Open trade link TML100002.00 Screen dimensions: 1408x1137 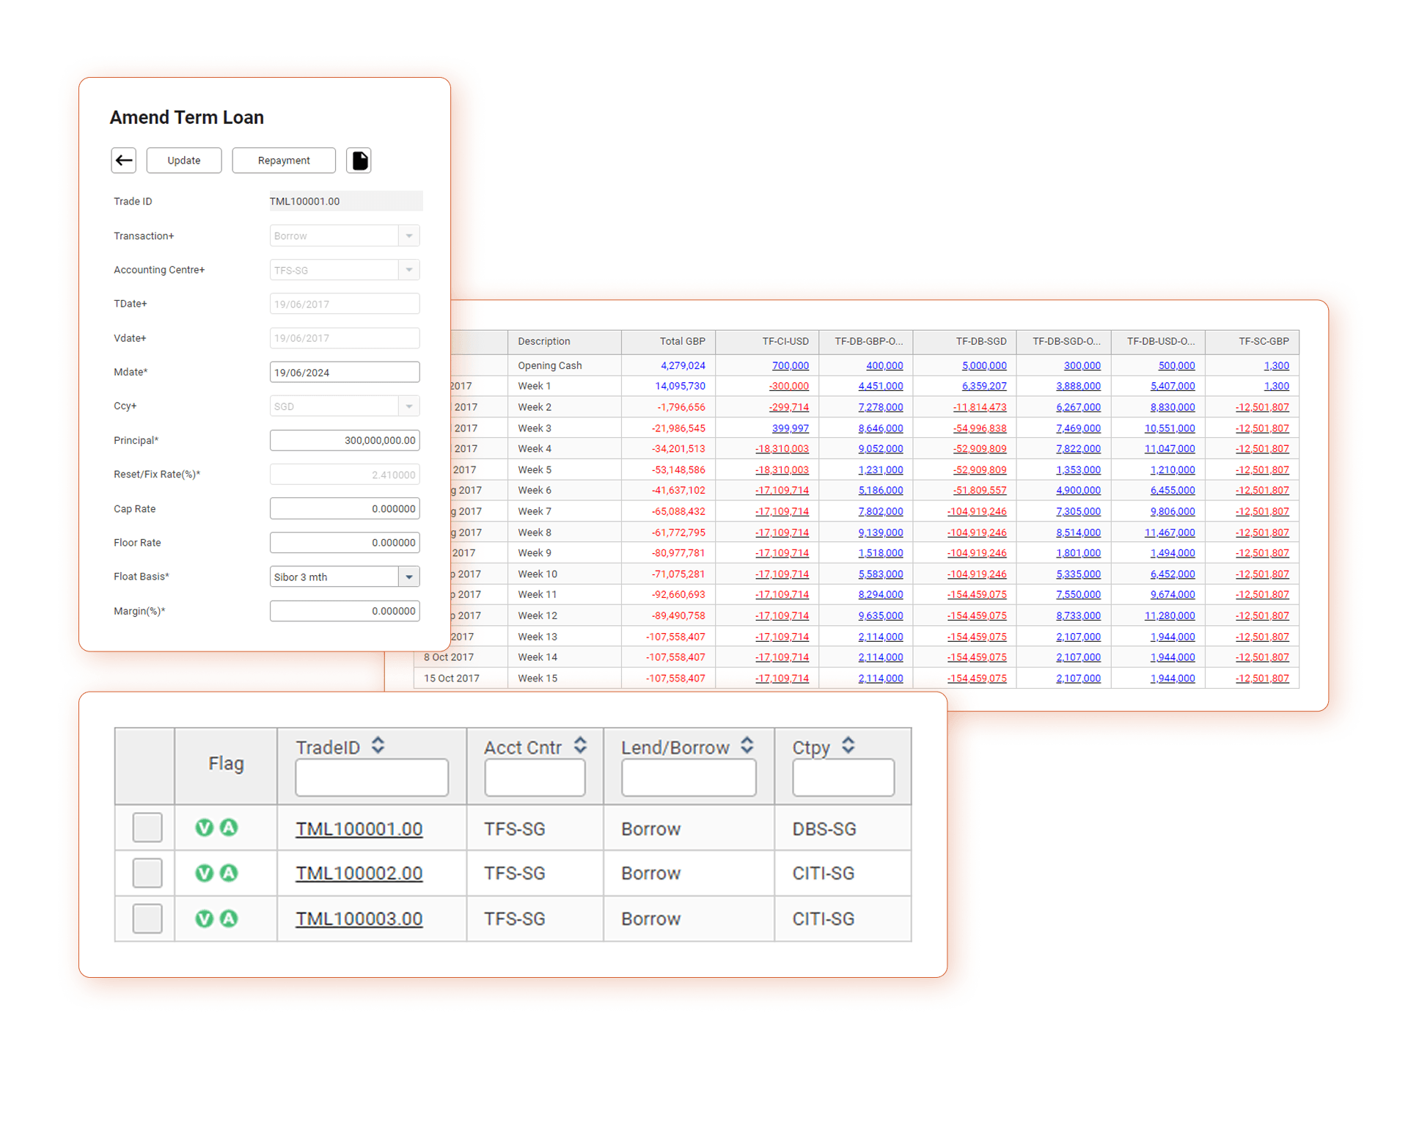359,874
